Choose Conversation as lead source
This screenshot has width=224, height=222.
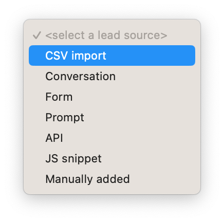[112, 76]
